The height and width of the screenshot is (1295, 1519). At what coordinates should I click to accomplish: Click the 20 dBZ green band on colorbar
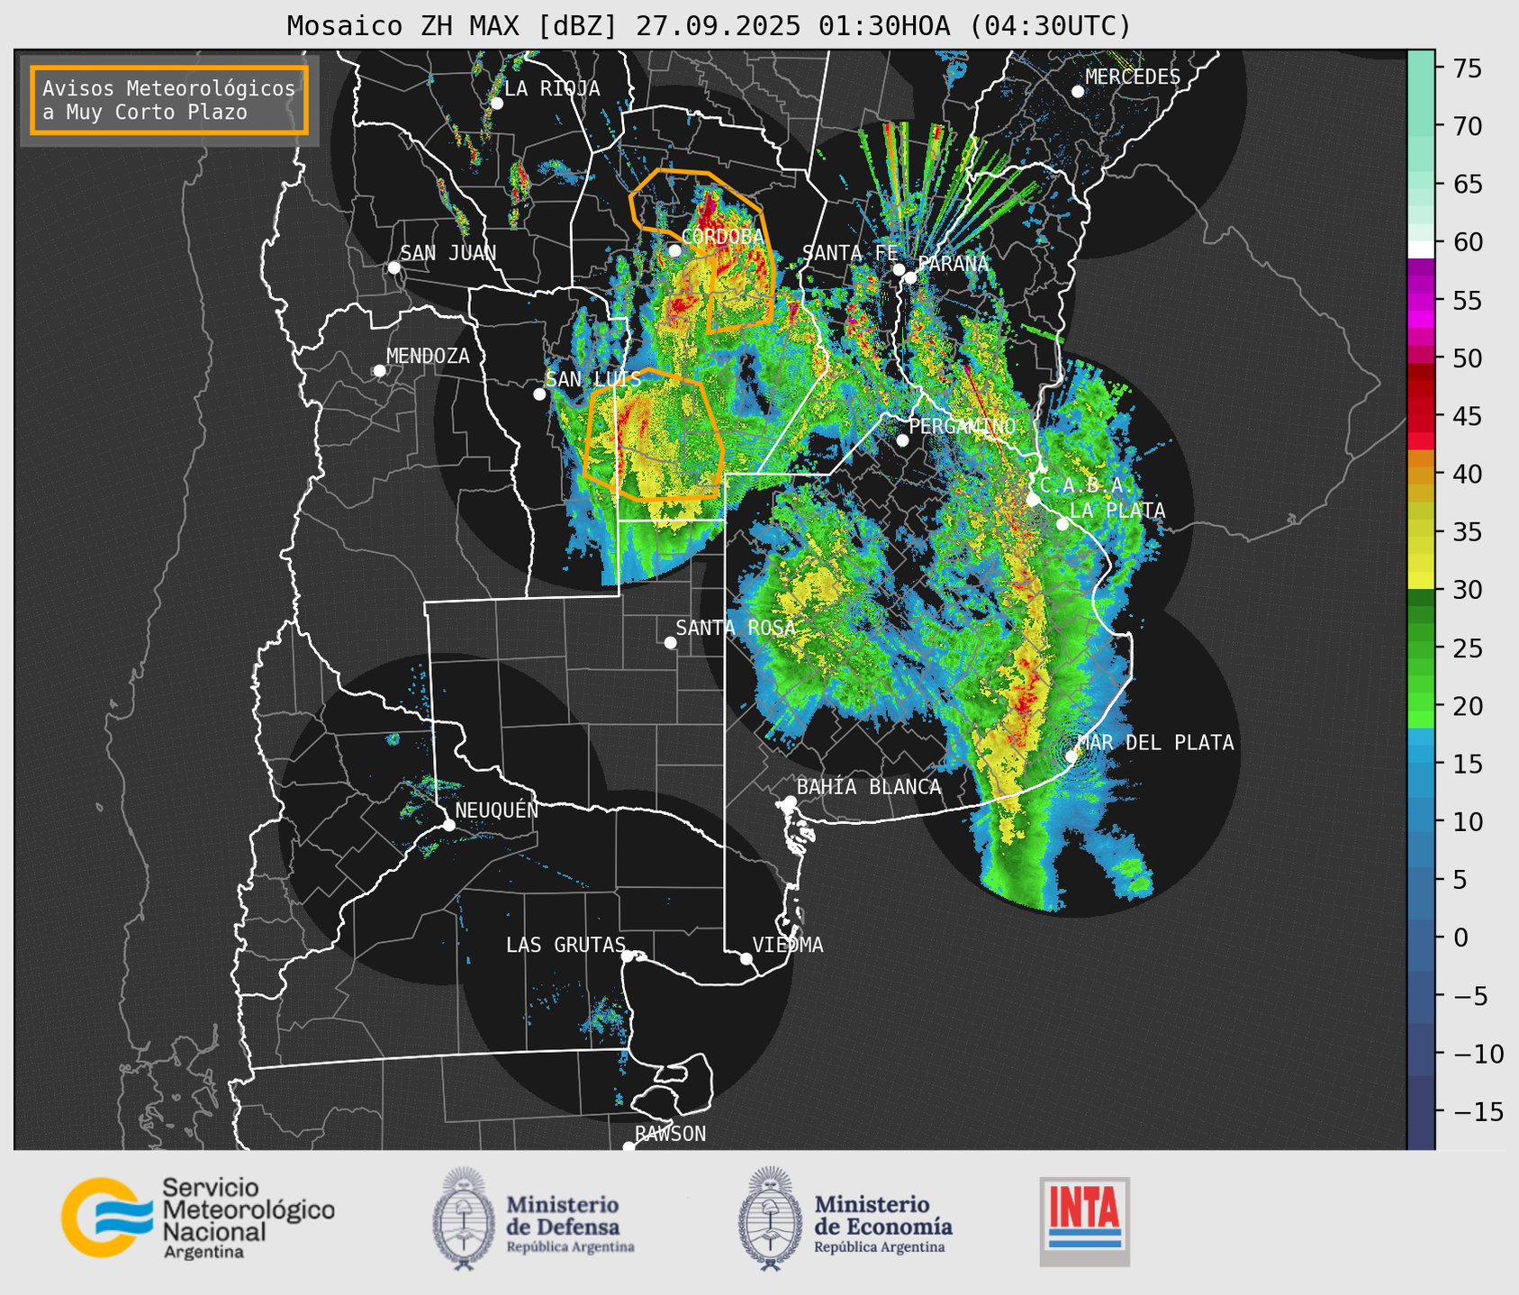coord(1420,707)
